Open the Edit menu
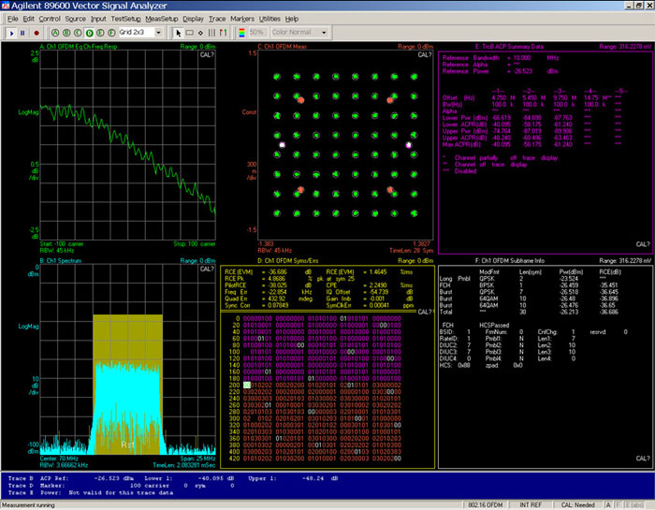The width and height of the screenshot is (655, 510). click(x=28, y=19)
